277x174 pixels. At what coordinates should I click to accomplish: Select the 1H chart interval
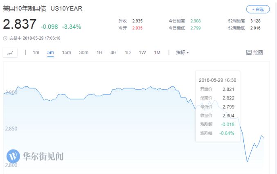pyautogui.click(x=99, y=52)
